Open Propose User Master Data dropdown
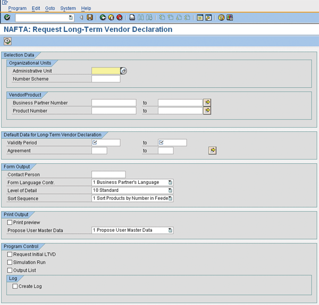This screenshot has height=305, width=319. pyautogui.click(x=170, y=231)
